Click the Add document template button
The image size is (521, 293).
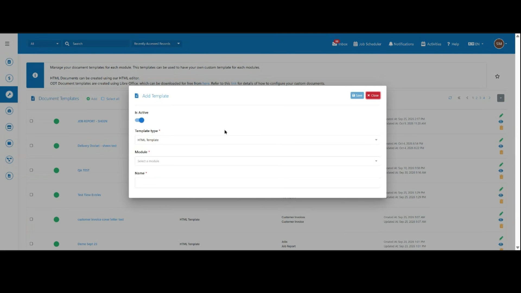92,99
